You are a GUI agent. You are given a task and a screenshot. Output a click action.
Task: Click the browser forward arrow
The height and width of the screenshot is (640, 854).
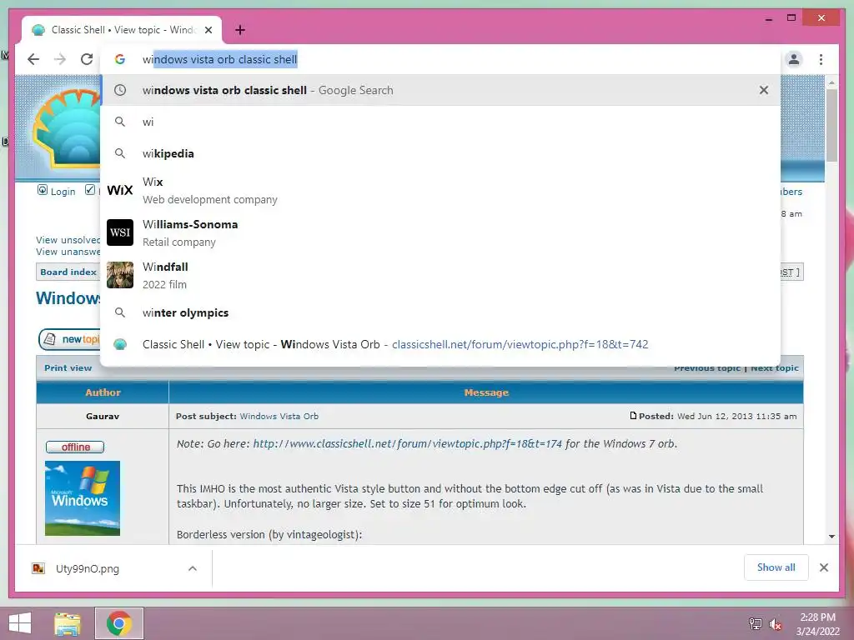click(60, 59)
